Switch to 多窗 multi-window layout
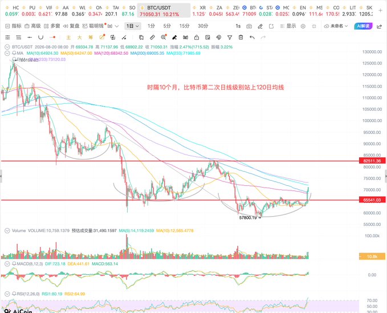This screenshot has width=387, height=313. pos(52,26)
